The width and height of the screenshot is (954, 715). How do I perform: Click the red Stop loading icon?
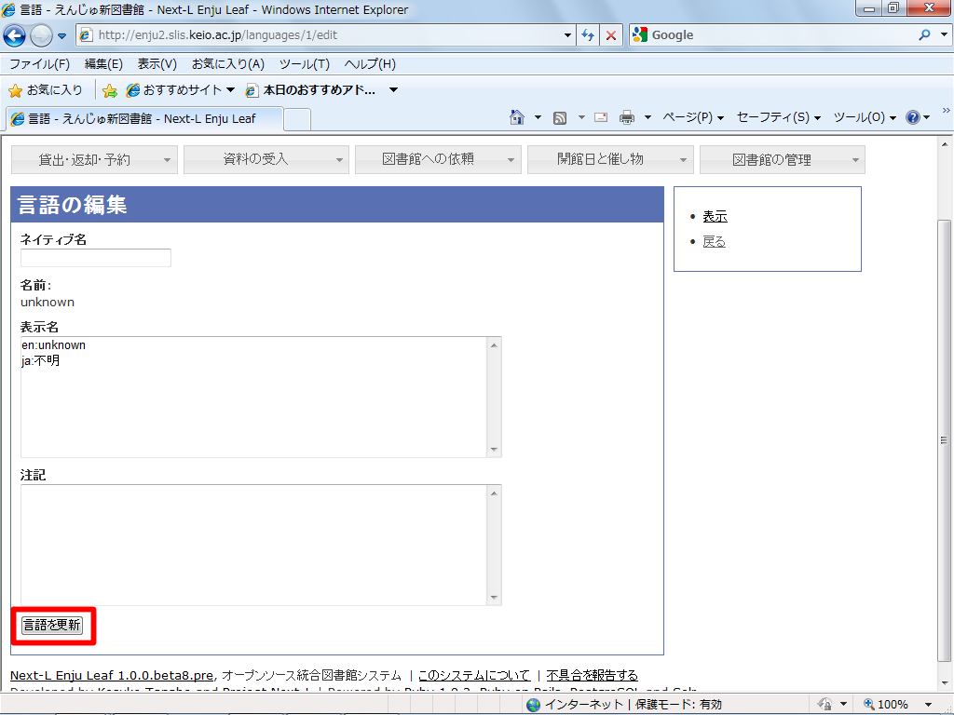611,35
